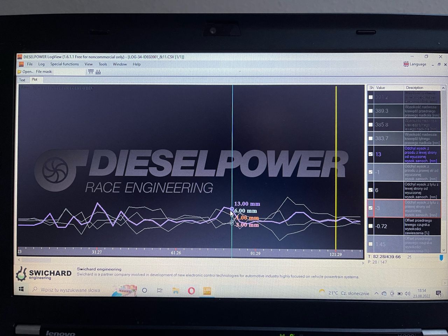
Task: Uncheck the channel with value -1
Action: [371, 172]
